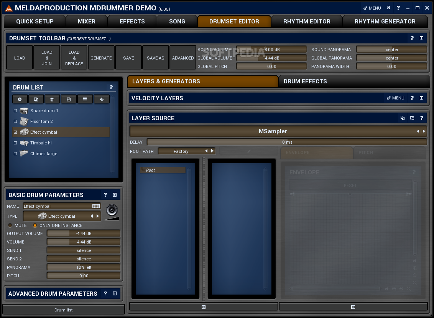
Task: Open the title bar MENU
Action: 372,8
